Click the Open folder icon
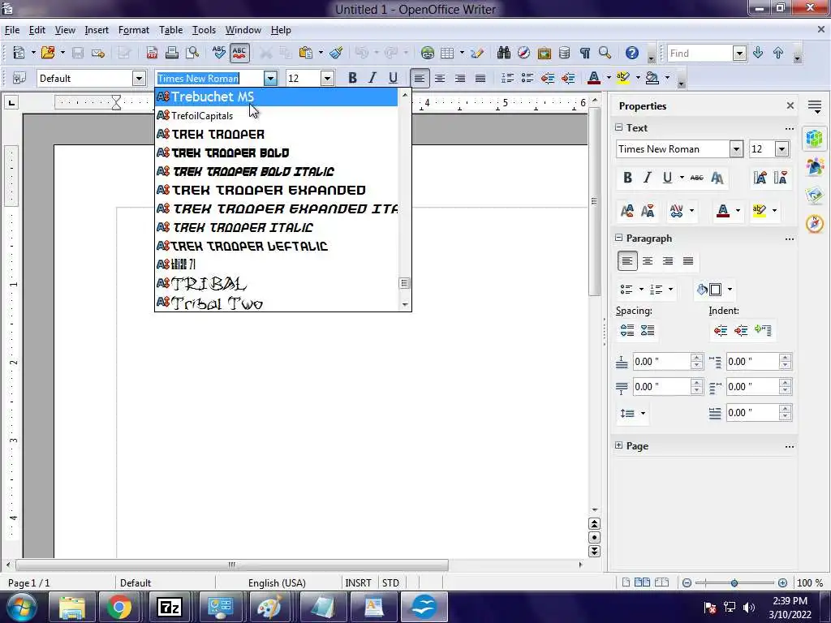This screenshot has height=623, width=831. tap(48, 53)
